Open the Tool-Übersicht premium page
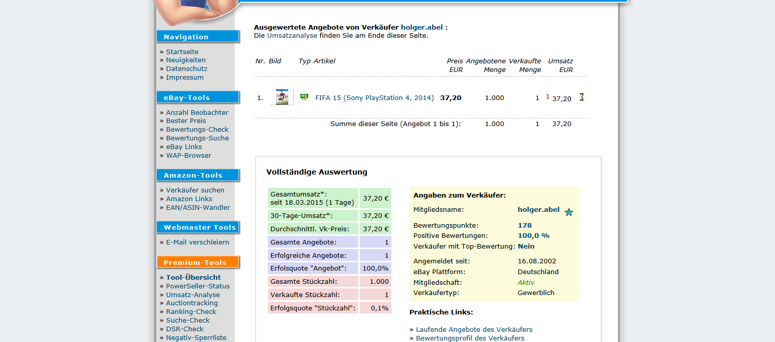Image resolution: width=775 pixels, height=342 pixels. point(193,277)
